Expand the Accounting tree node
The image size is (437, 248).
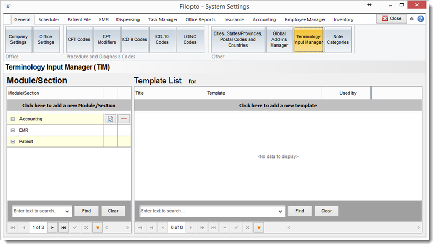13,119
